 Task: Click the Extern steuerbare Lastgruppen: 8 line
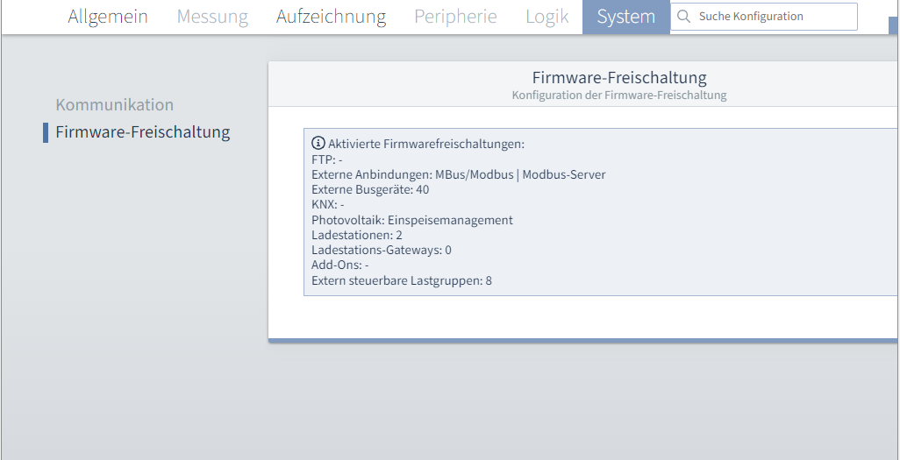pyautogui.click(x=402, y=281)
